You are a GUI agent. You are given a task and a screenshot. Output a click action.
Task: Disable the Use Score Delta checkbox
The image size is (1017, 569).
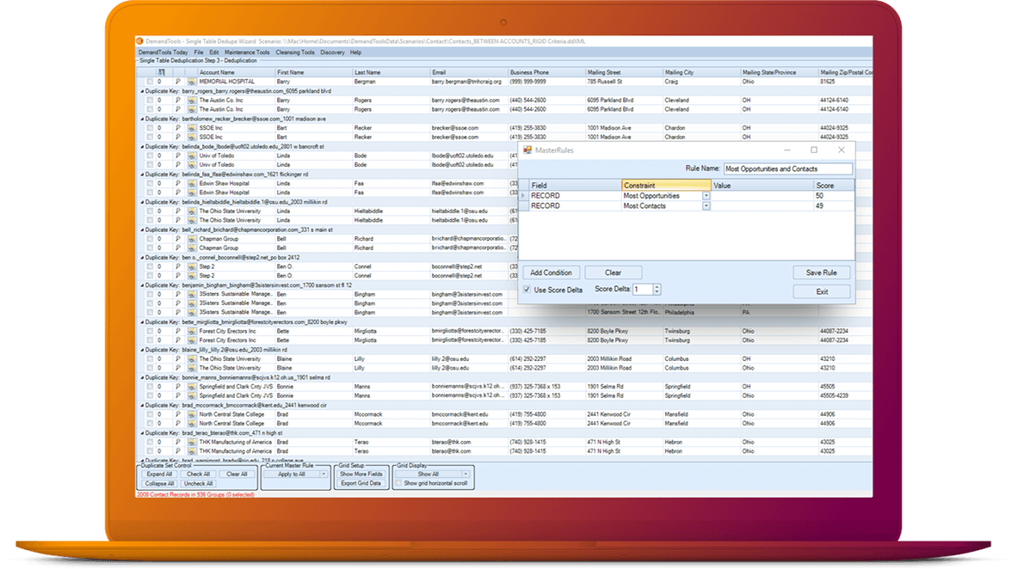[x=527, y=290]
